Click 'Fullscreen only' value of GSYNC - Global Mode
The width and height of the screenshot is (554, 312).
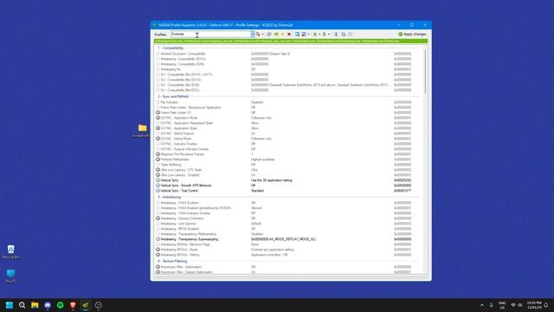pyautogui.click(x=261, y=139)
